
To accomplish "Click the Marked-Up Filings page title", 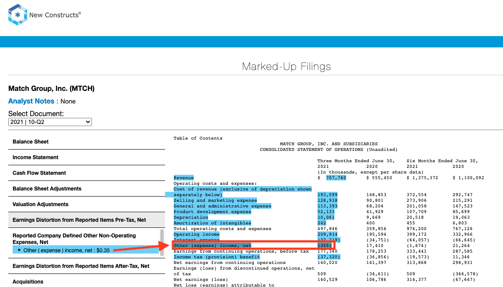I will tap(287, 66).
